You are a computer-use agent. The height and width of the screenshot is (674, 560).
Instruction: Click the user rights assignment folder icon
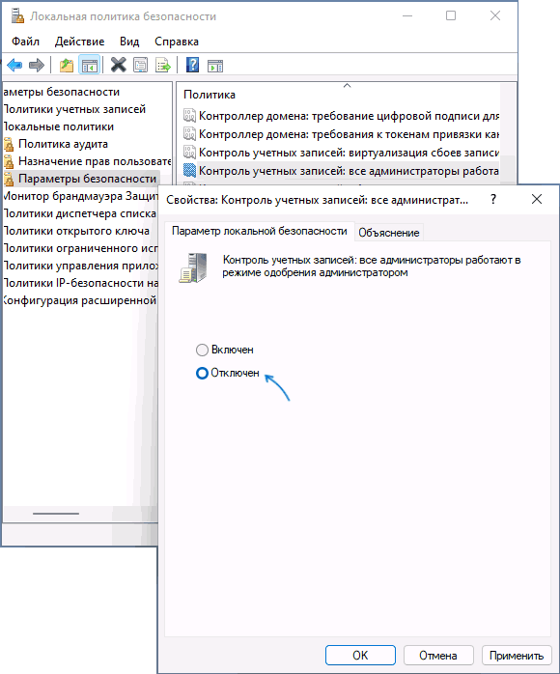[x=9, y=161]
